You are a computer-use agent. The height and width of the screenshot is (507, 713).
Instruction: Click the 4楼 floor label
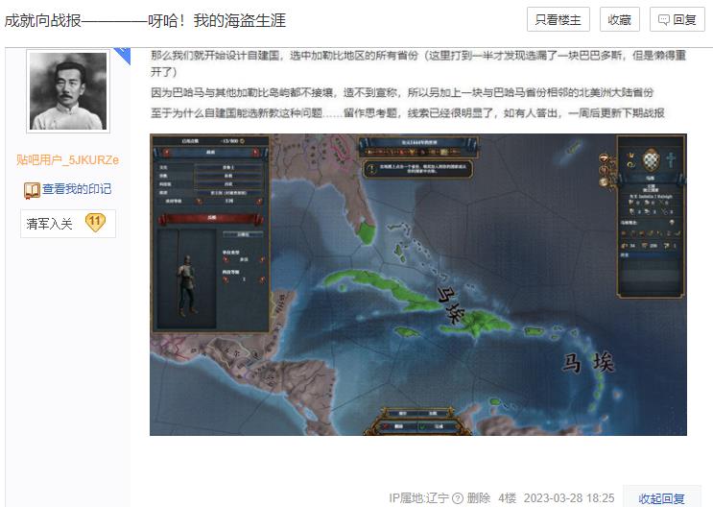point(507,498)
